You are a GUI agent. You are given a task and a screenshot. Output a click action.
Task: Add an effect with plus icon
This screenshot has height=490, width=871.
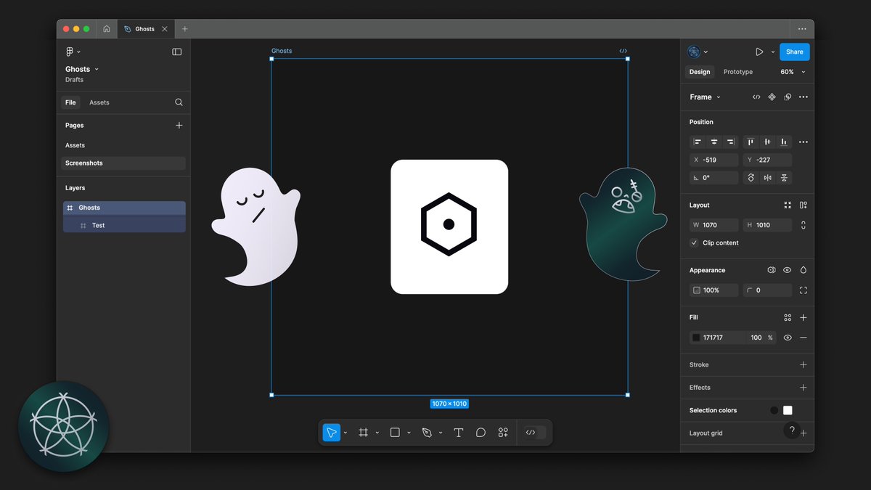click(x=803, y=388)
